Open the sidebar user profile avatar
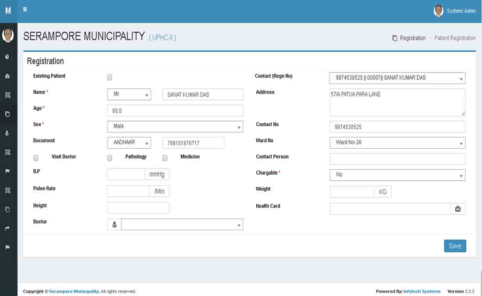Screen dimensions: 482x296 [7, 36]
